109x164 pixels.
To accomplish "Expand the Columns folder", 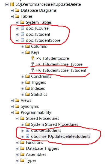I will (x=22, y=46).
